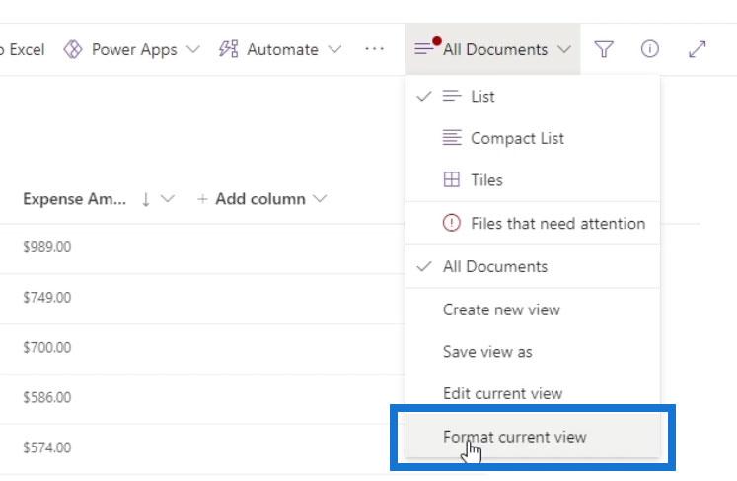
Task: Expand the Power Apps dropdown chevron
Action: (x=192, y=49)
